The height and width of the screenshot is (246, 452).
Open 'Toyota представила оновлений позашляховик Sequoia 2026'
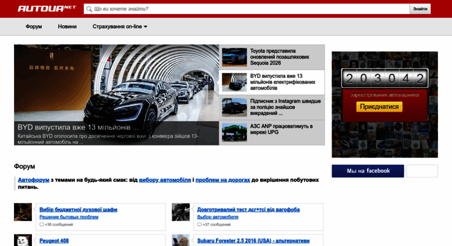(280, 57)
